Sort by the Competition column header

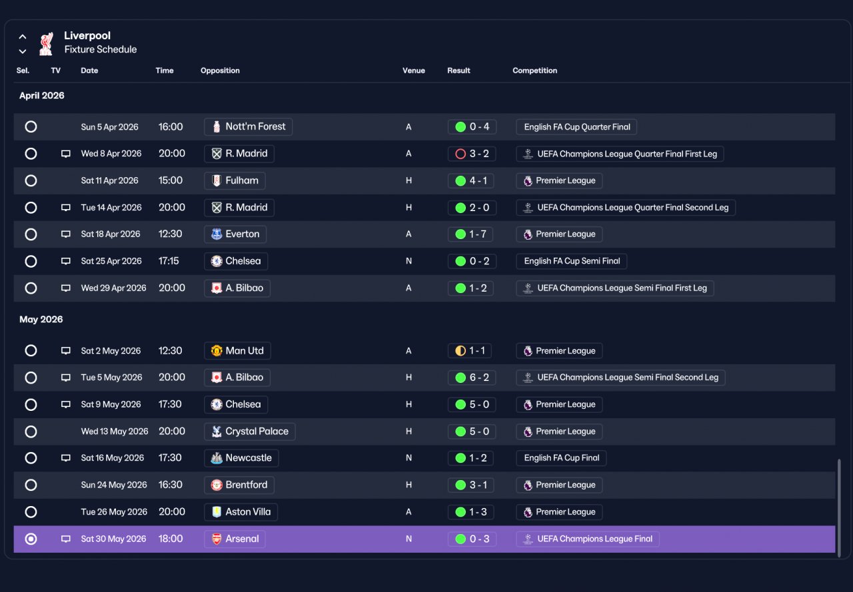click(534, 71)
